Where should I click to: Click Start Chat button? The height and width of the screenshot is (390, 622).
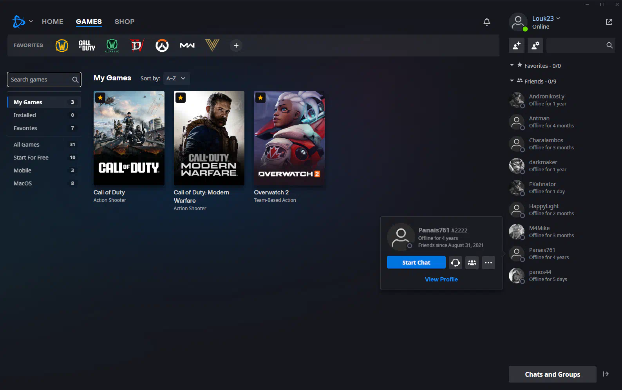point(416,263)
